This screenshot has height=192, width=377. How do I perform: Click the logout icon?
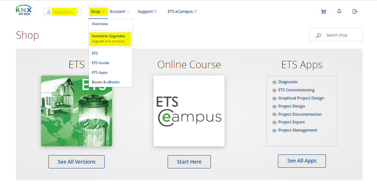pos(355,11)
